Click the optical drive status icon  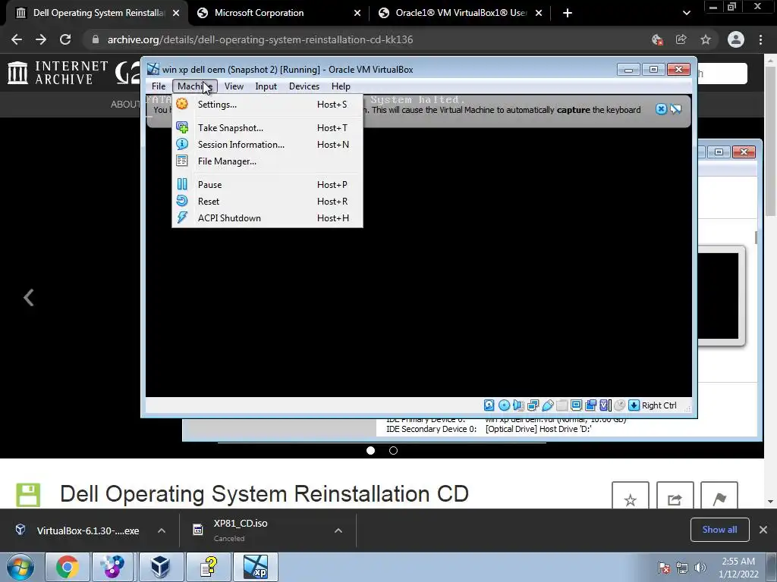tap(504, 405)
